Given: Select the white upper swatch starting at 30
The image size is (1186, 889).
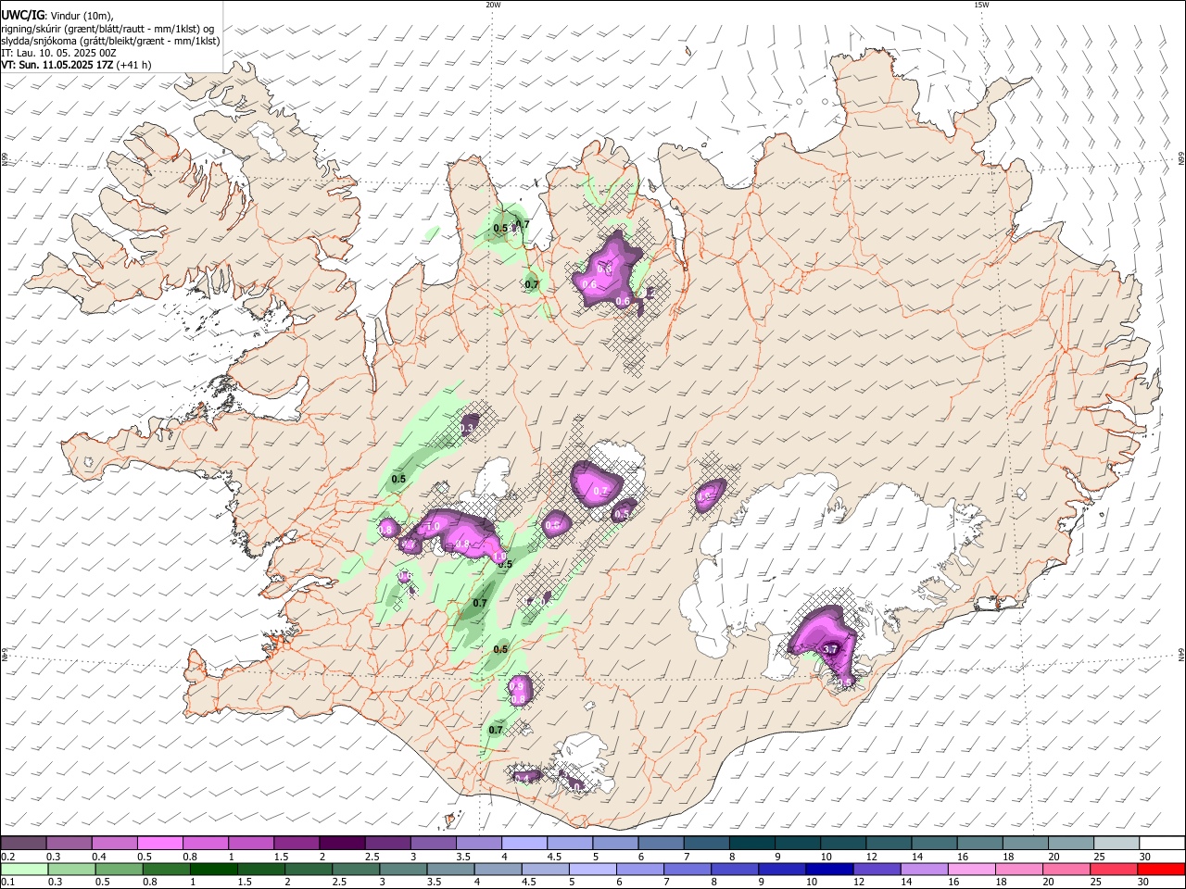Looking at the screenshot, I should (x=1160, y=844).
